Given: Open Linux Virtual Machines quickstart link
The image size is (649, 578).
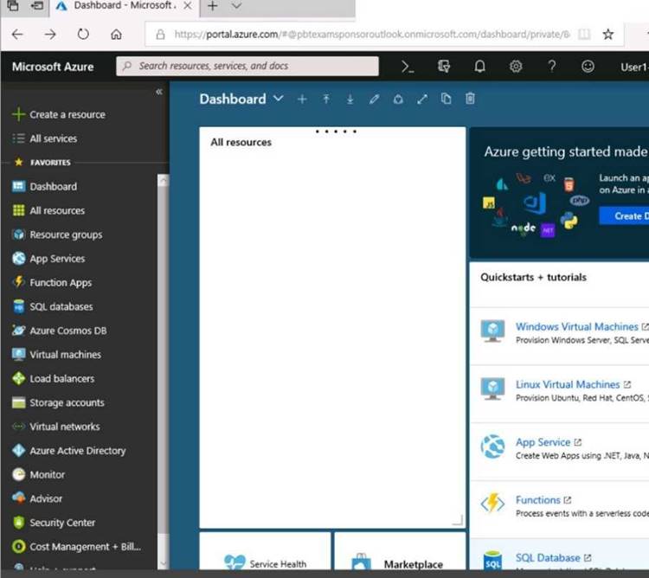Looking at the screenshot, I should pos(568,385).
